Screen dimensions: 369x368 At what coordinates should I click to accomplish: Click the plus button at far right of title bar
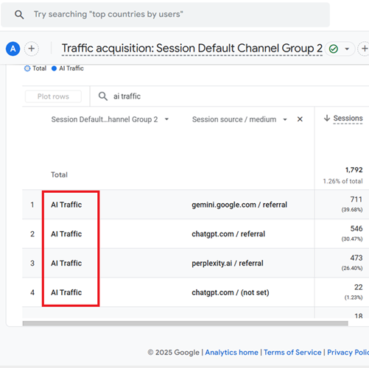coord(364,49)
